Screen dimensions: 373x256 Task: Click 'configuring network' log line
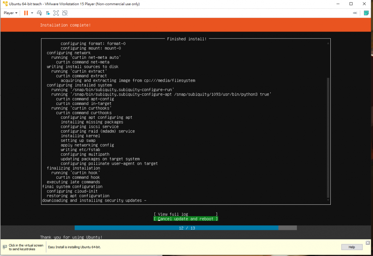(x=69, y=53)
